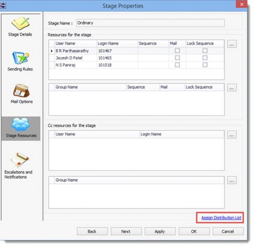Image resolution: width=254 pixels, height=247 pixels.
Task: Go Back to previous page
Action: (92, 231)
